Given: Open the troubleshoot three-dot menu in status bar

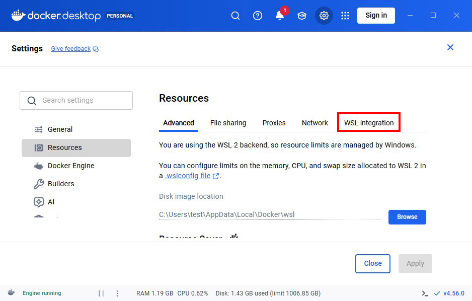Looking at the screenshot, I should point(117,293).
